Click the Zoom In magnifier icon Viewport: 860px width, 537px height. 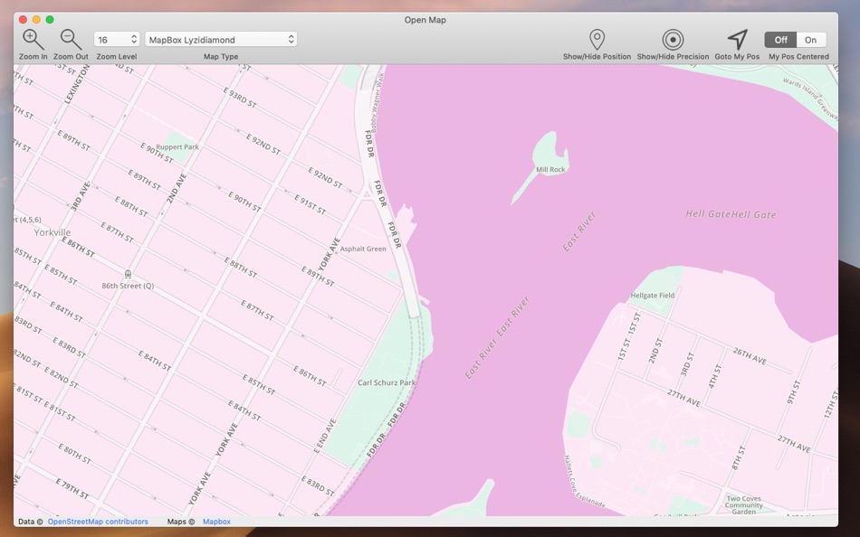coord(33,40)
